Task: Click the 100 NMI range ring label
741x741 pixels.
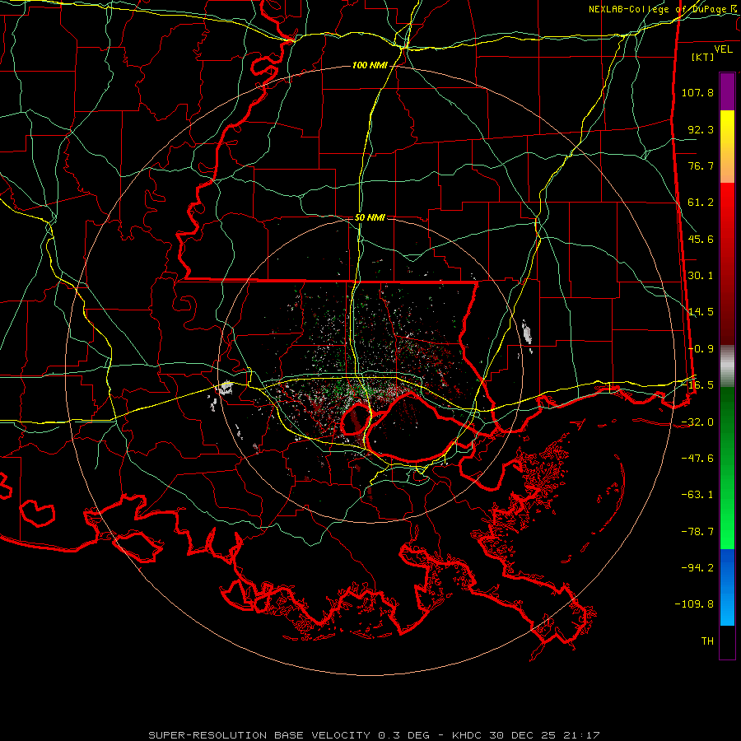Action: pos(370,65)
